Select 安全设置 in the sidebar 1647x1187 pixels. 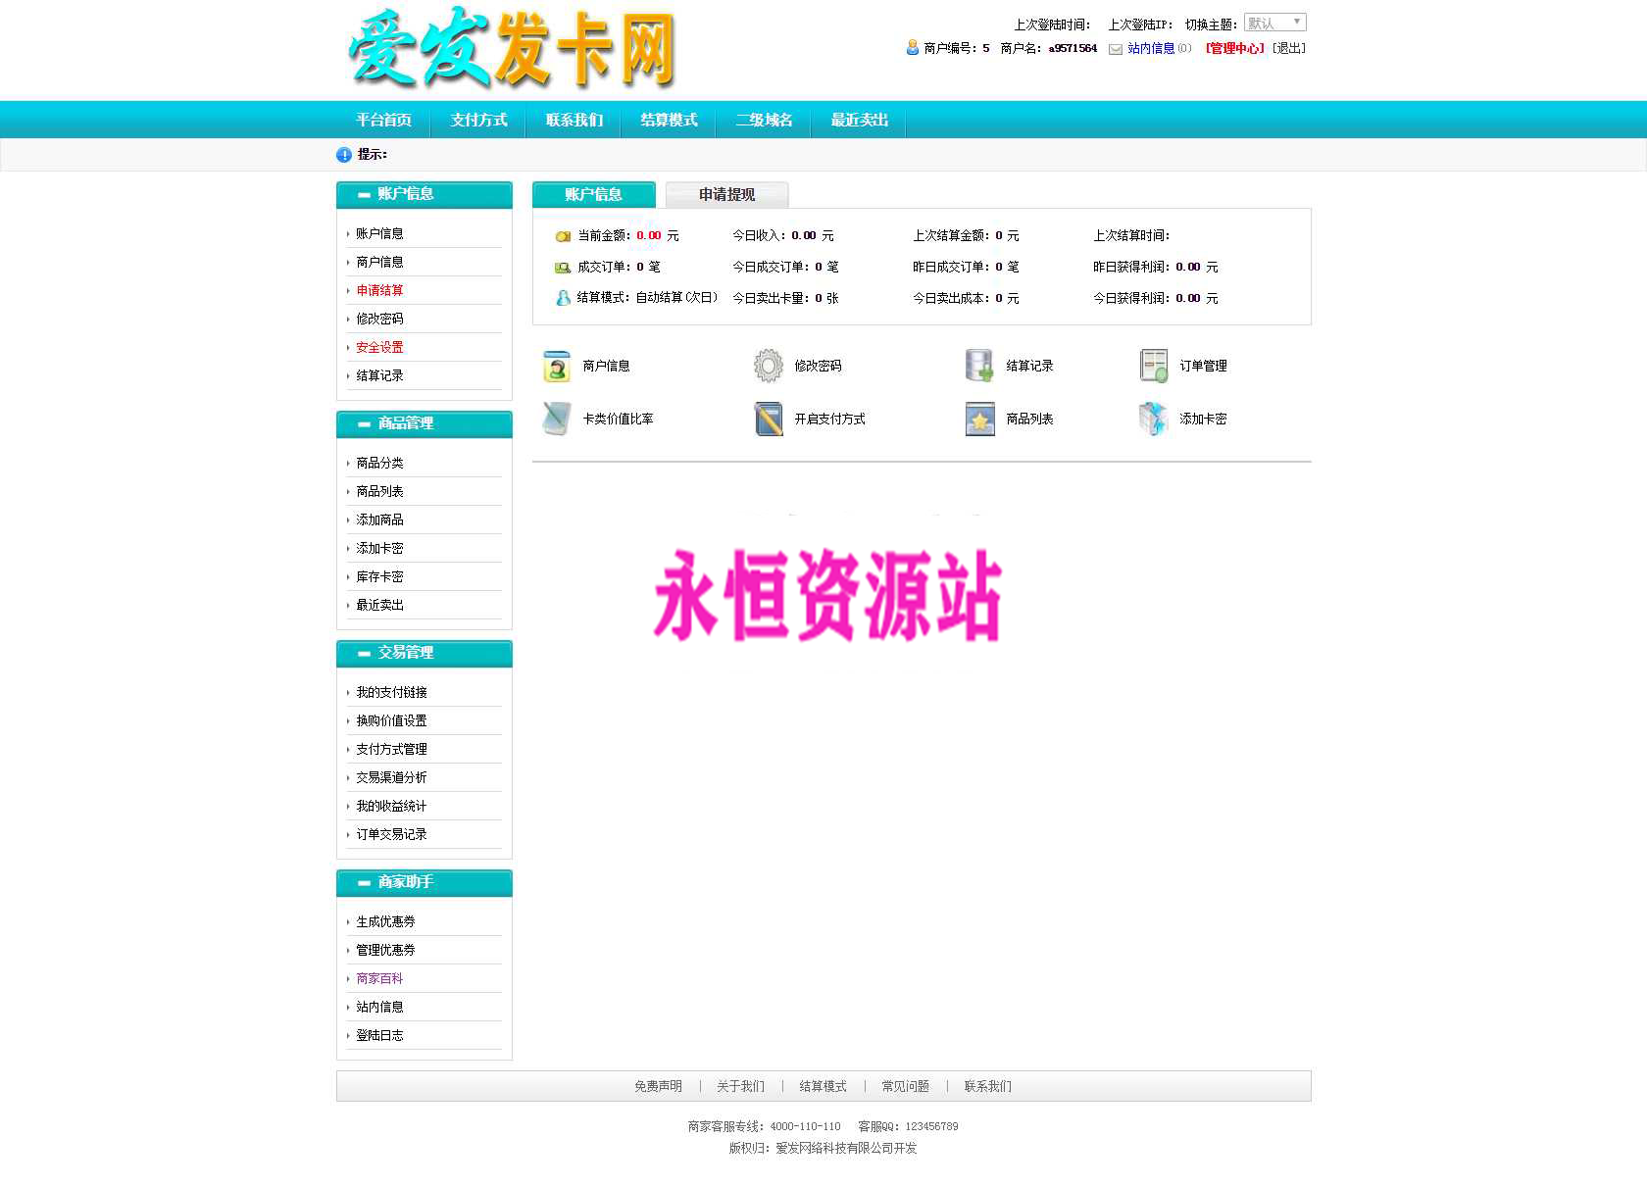[x=379, y=347]
